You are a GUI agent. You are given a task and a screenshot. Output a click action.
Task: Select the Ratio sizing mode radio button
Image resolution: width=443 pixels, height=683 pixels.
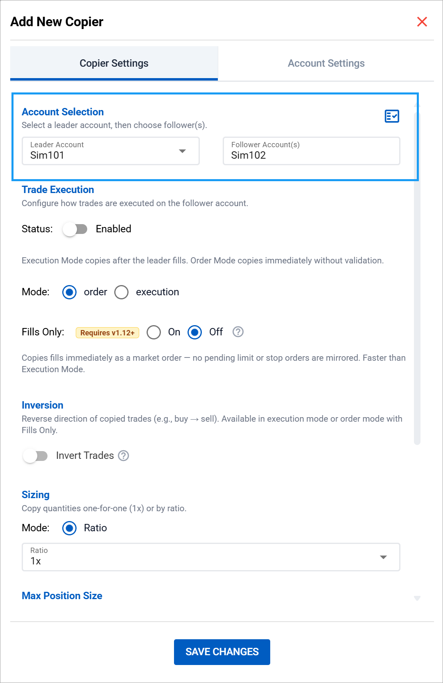coord(70,528)
